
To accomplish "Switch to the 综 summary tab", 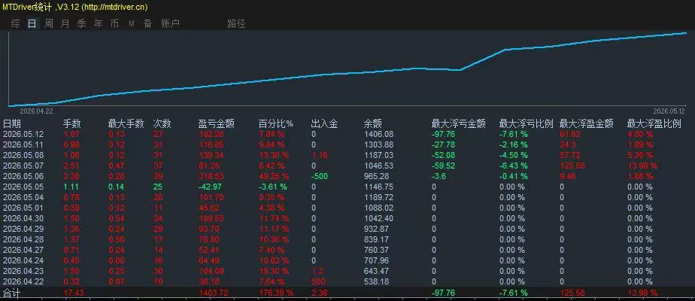I will (15, 24).
